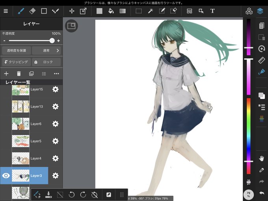
Task: Toggle visibility area of Layer15
Action: (6, 89)
